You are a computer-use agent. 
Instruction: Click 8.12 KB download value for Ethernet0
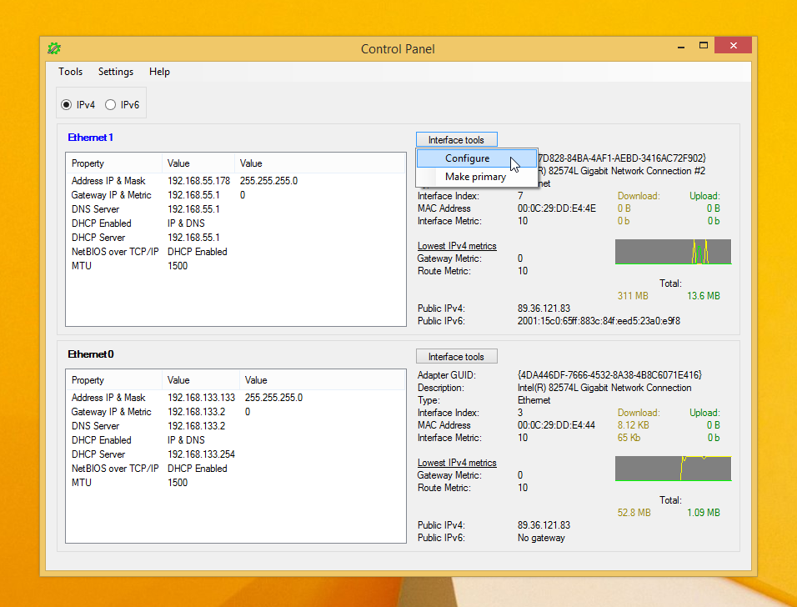tap(634, 425)
